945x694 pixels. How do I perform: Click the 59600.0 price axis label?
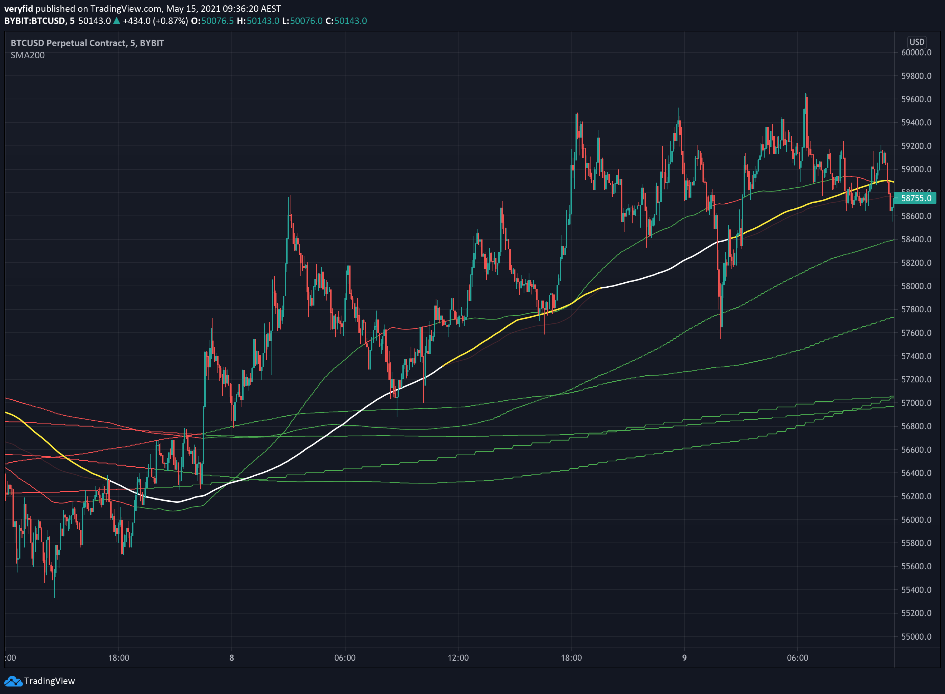click(x=916, y=99)
